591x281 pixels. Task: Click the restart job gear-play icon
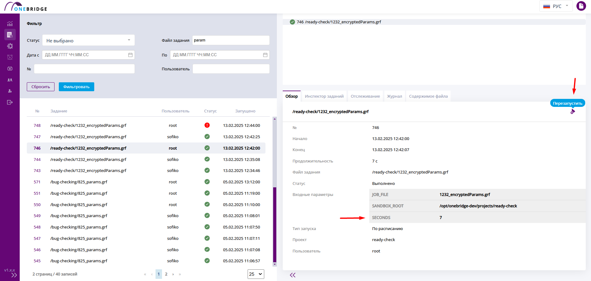[573, 112]
